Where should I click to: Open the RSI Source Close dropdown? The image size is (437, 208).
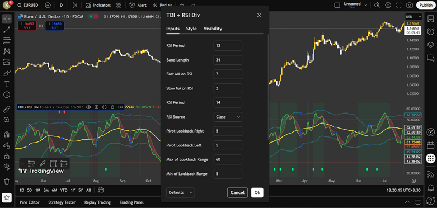coord(228,117)
